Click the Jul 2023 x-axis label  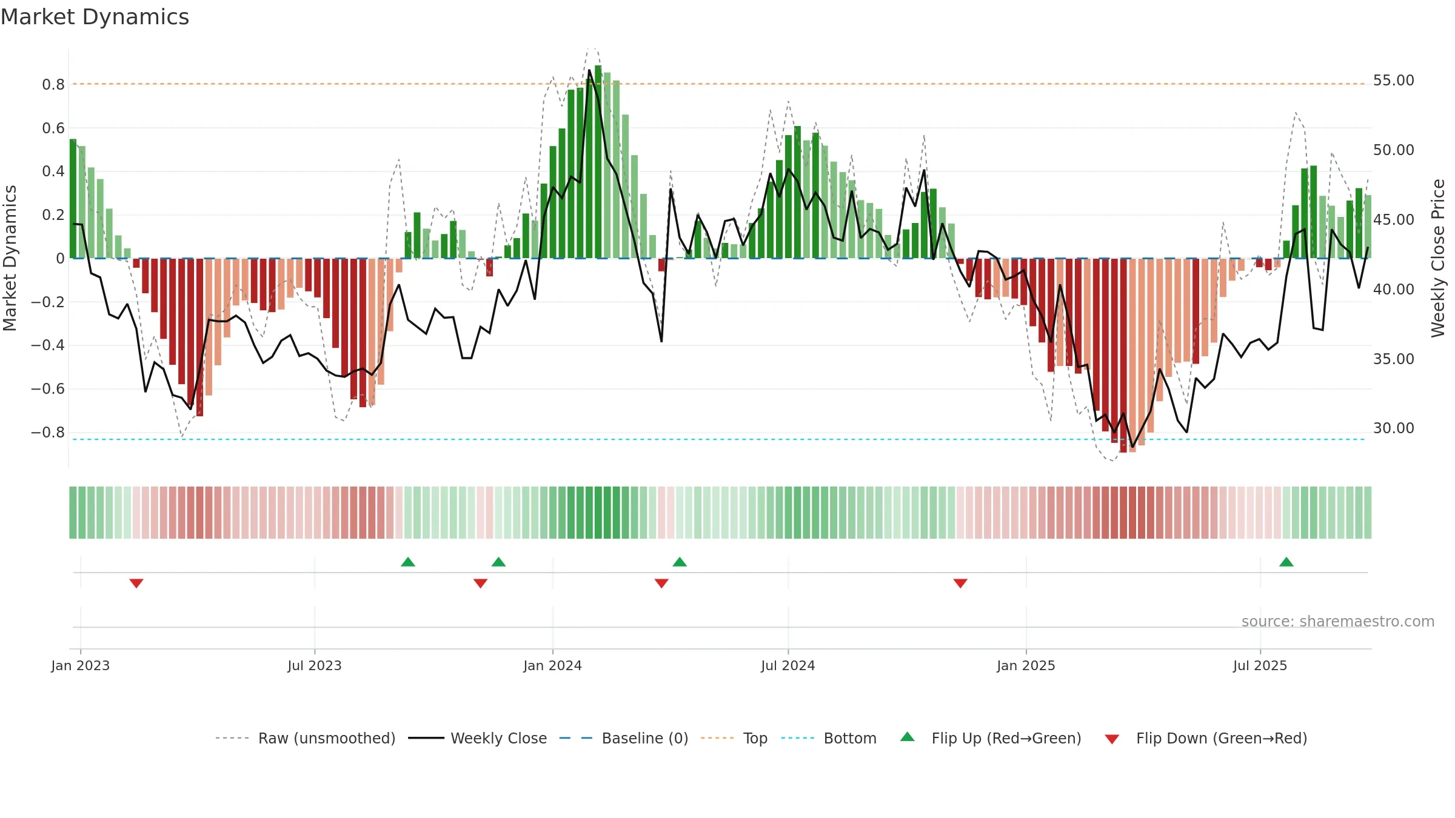[315, 665]
